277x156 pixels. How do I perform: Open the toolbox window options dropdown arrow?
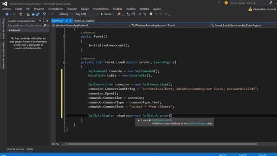click(x=40, y=21)
